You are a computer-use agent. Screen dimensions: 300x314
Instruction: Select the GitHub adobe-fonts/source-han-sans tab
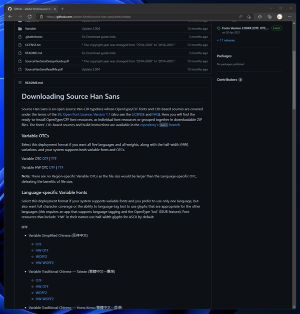pyautogui.click(x=32, y=9)
